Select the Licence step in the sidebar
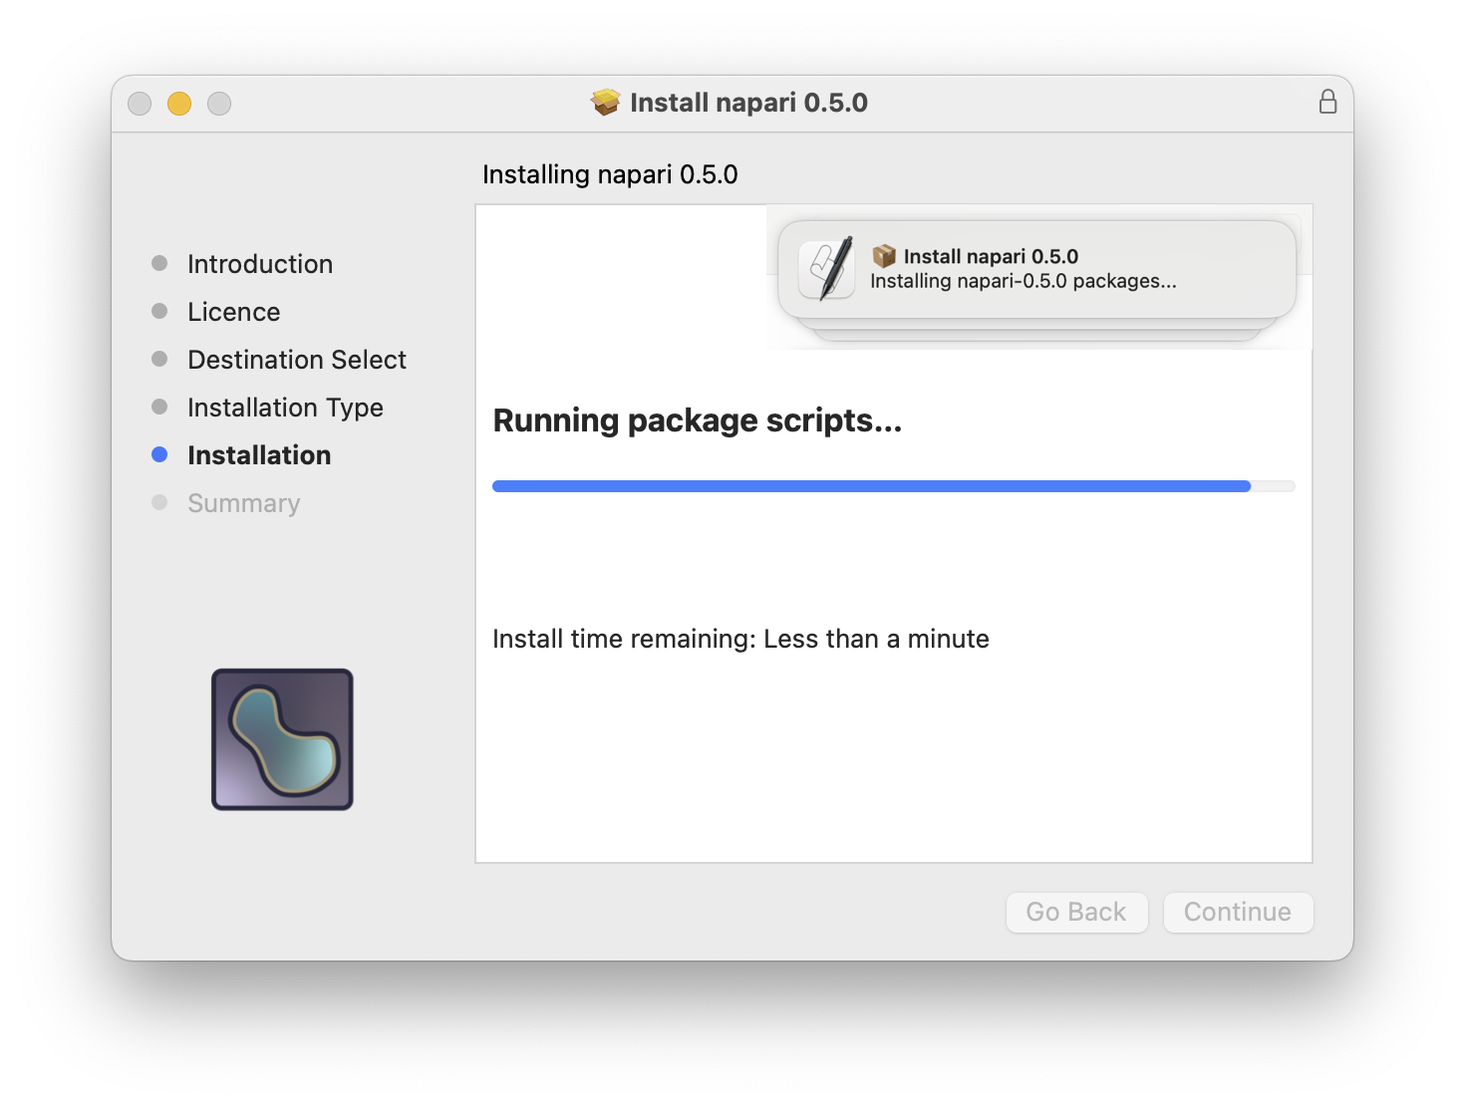The image size is (1465, 1108). coord(233,311)
